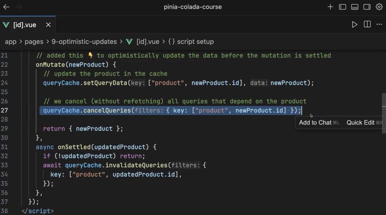Click the "async" keyword on line 31
386x215 pixels.
pos(45,147)
